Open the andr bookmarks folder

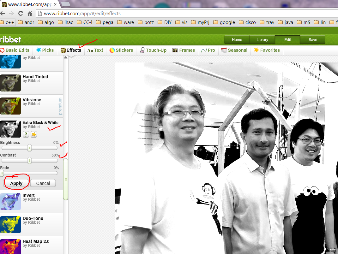pyautogui.click(x=26, y=22)
